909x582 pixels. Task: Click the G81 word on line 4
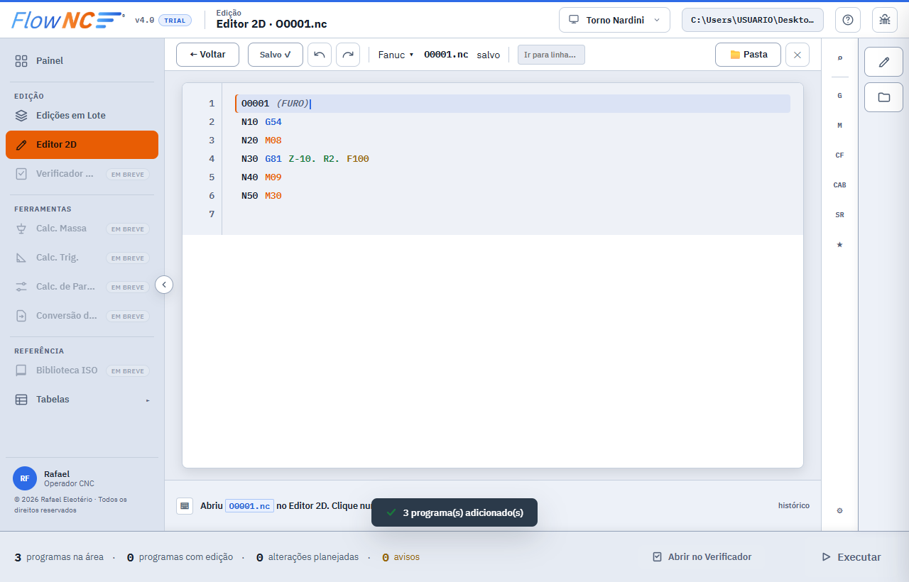point(273,159)
